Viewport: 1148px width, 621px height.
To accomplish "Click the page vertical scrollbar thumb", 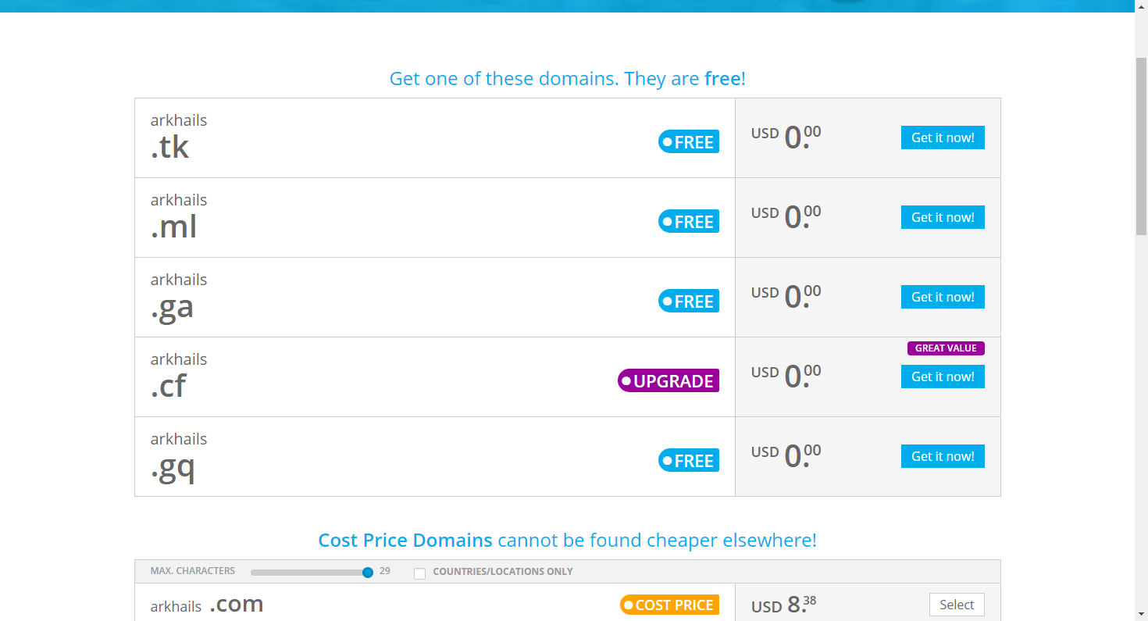I will [x=1141, y=145].
